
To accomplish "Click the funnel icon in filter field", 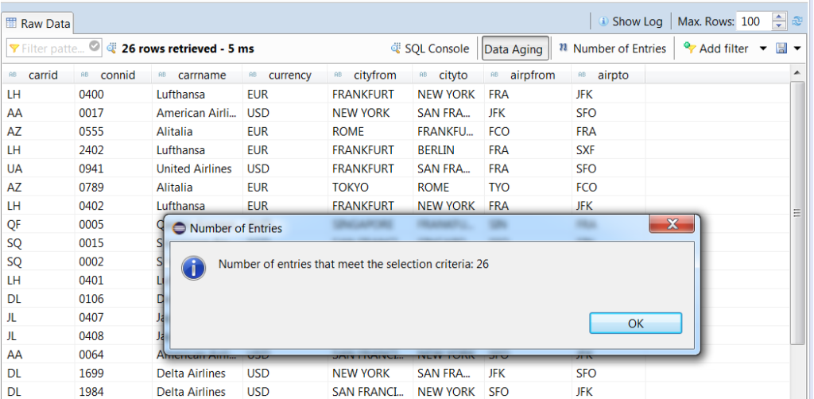I will point(14,48).
